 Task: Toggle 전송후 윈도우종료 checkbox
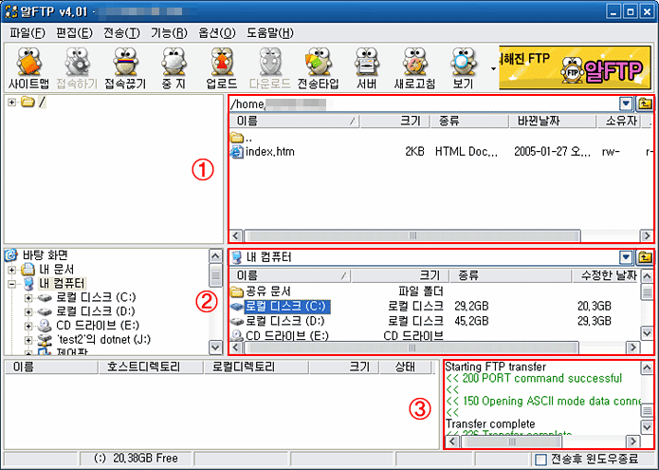tap(540, 459)
